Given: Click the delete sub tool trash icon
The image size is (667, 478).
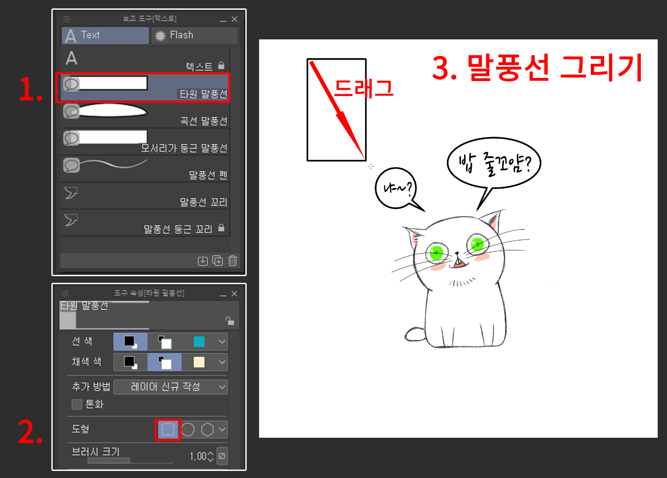Looking at the screenshot, I should [x=233, y=261].
